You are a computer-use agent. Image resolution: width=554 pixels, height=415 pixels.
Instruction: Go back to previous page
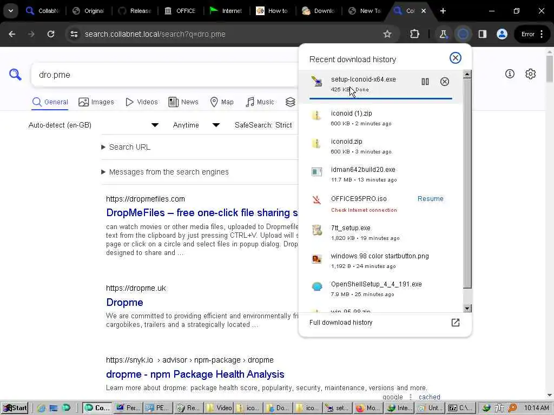pos(12,34)
